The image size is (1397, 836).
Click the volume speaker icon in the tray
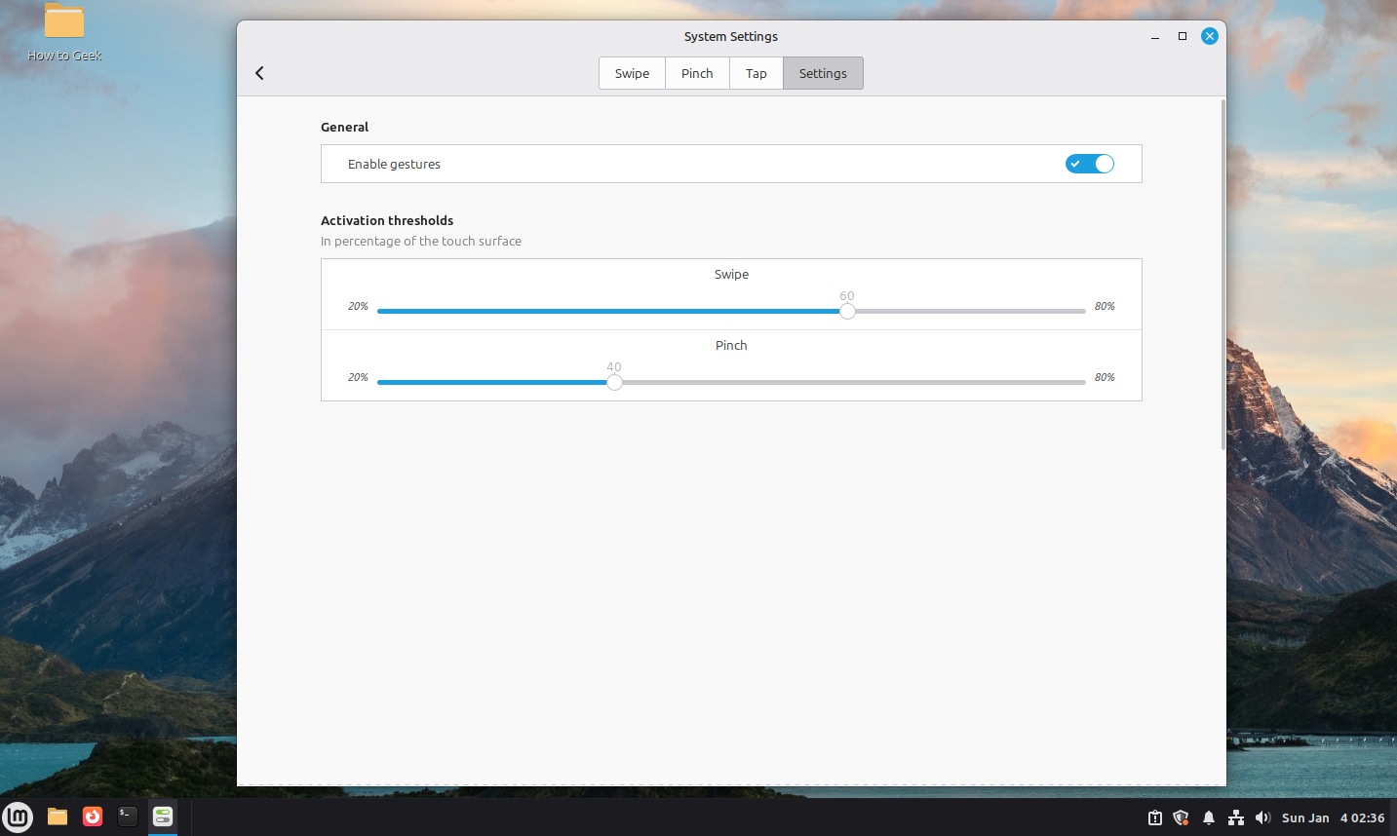(x=1262, y=817)
